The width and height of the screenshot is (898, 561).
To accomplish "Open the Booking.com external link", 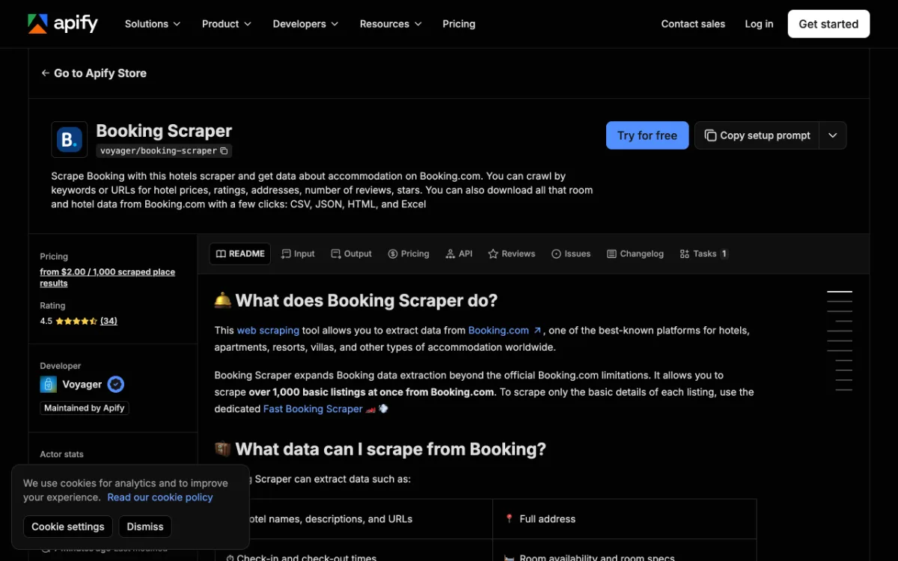I will [x=504, y=330].
